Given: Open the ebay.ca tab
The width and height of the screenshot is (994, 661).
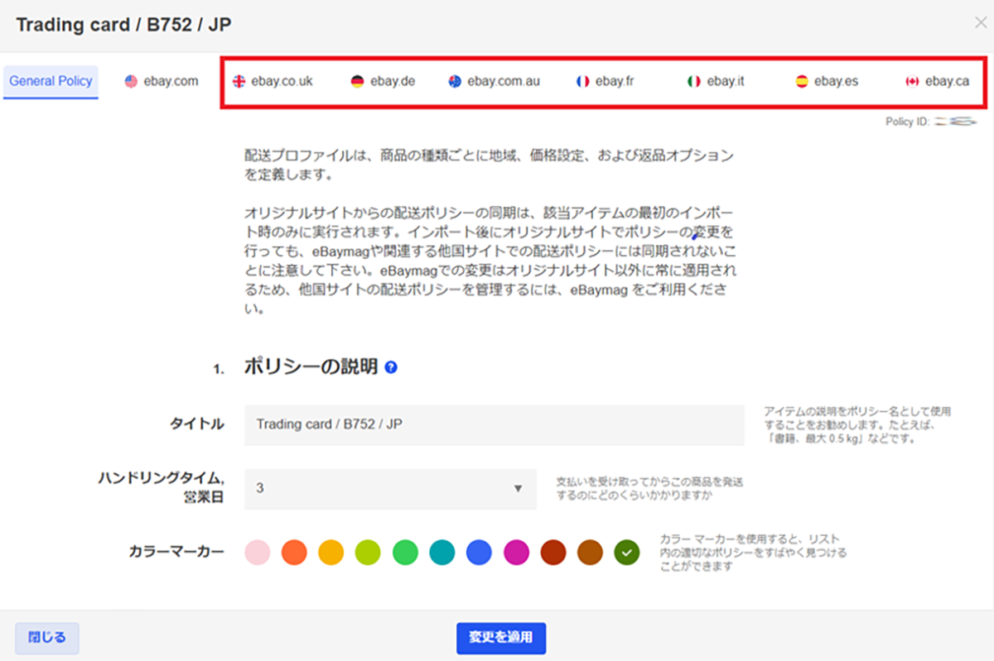Looking at the screenshot, I should pyautogui.click(x=938, y=81).
